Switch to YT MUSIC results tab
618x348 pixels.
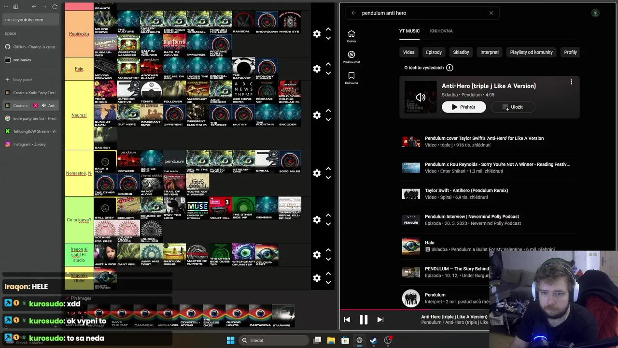point(409,31)
